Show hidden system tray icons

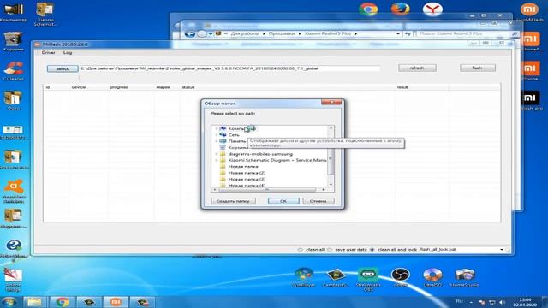tap(471, 302)
